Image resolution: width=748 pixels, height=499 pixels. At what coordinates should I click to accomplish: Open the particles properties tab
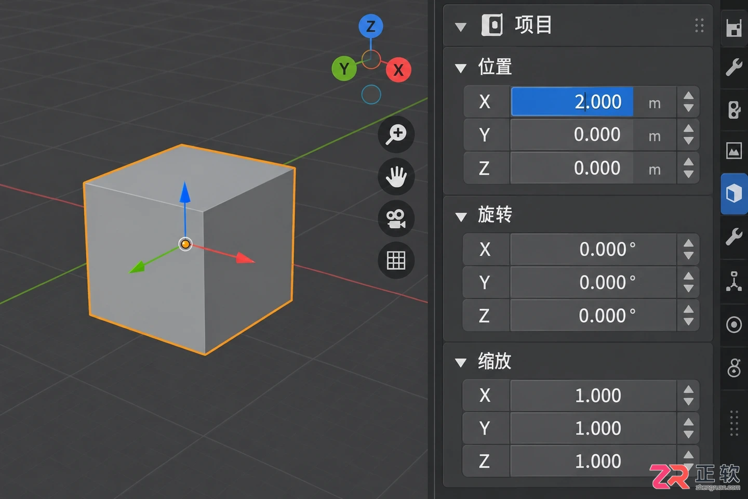(x=733, y=281)
